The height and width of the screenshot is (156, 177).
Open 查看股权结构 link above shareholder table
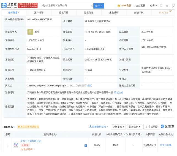pyautogui.click(x=99, y=126)
